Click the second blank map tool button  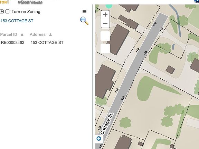(105, 48)
